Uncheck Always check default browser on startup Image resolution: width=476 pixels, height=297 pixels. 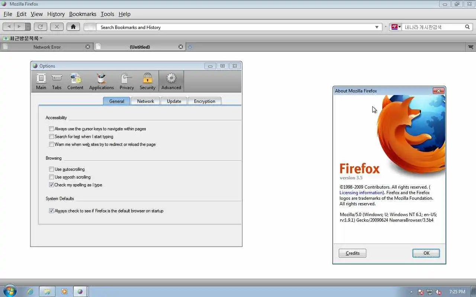(51, 211)
